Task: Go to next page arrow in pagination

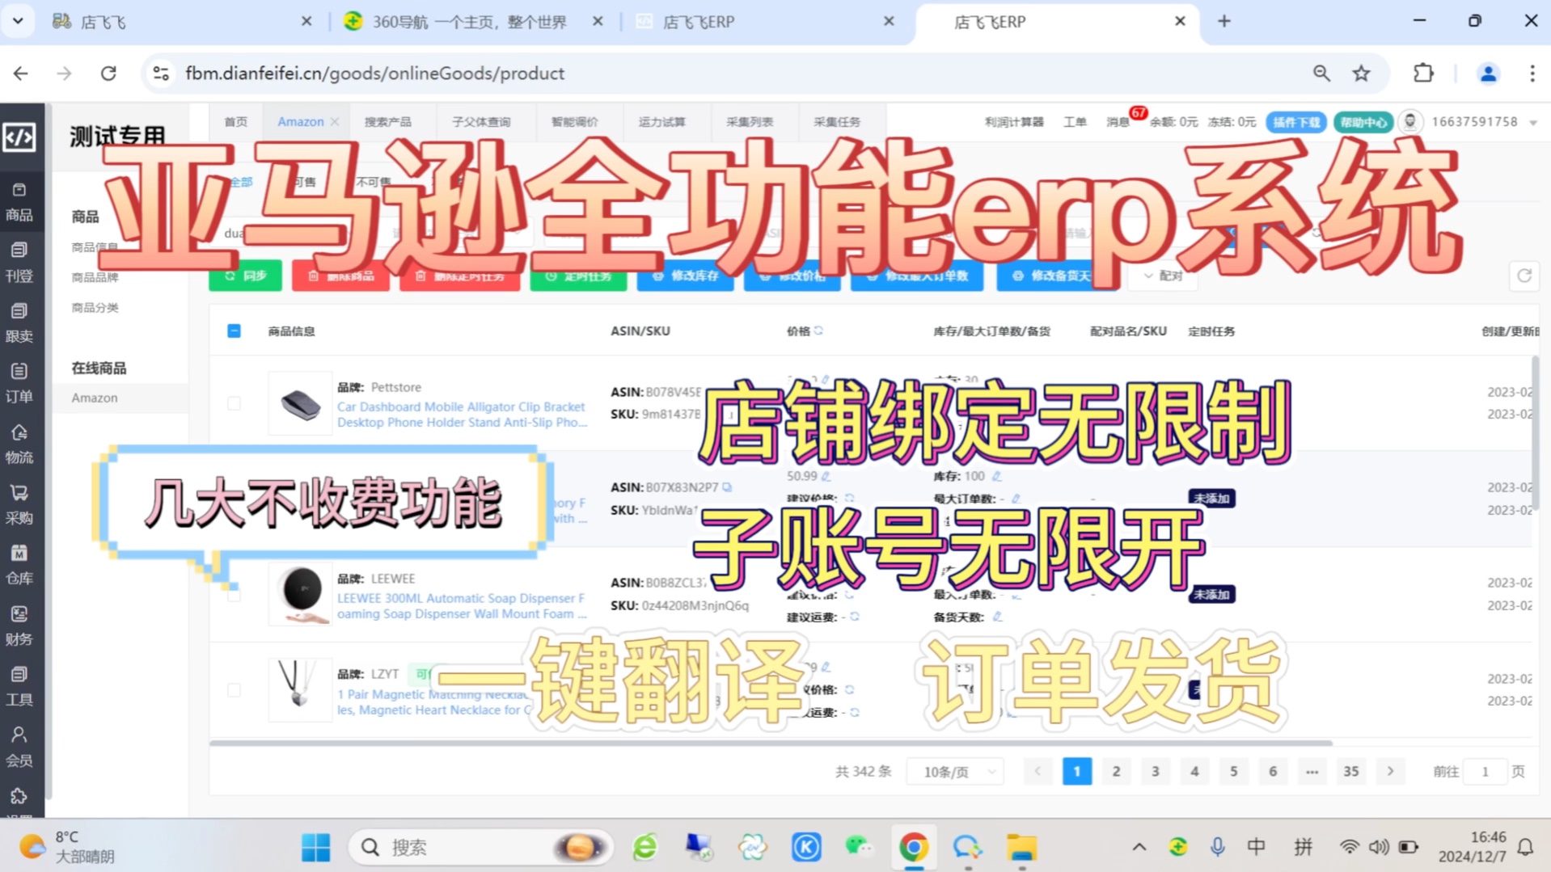Action: pyautogui.click(x=1391, y=772)
